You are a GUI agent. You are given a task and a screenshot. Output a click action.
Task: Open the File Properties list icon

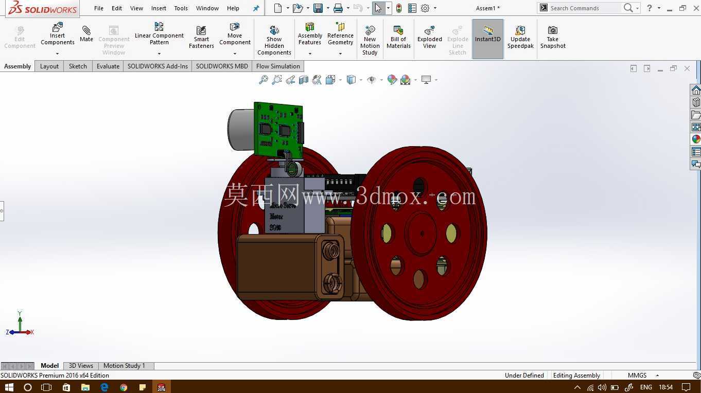(412, 8)
